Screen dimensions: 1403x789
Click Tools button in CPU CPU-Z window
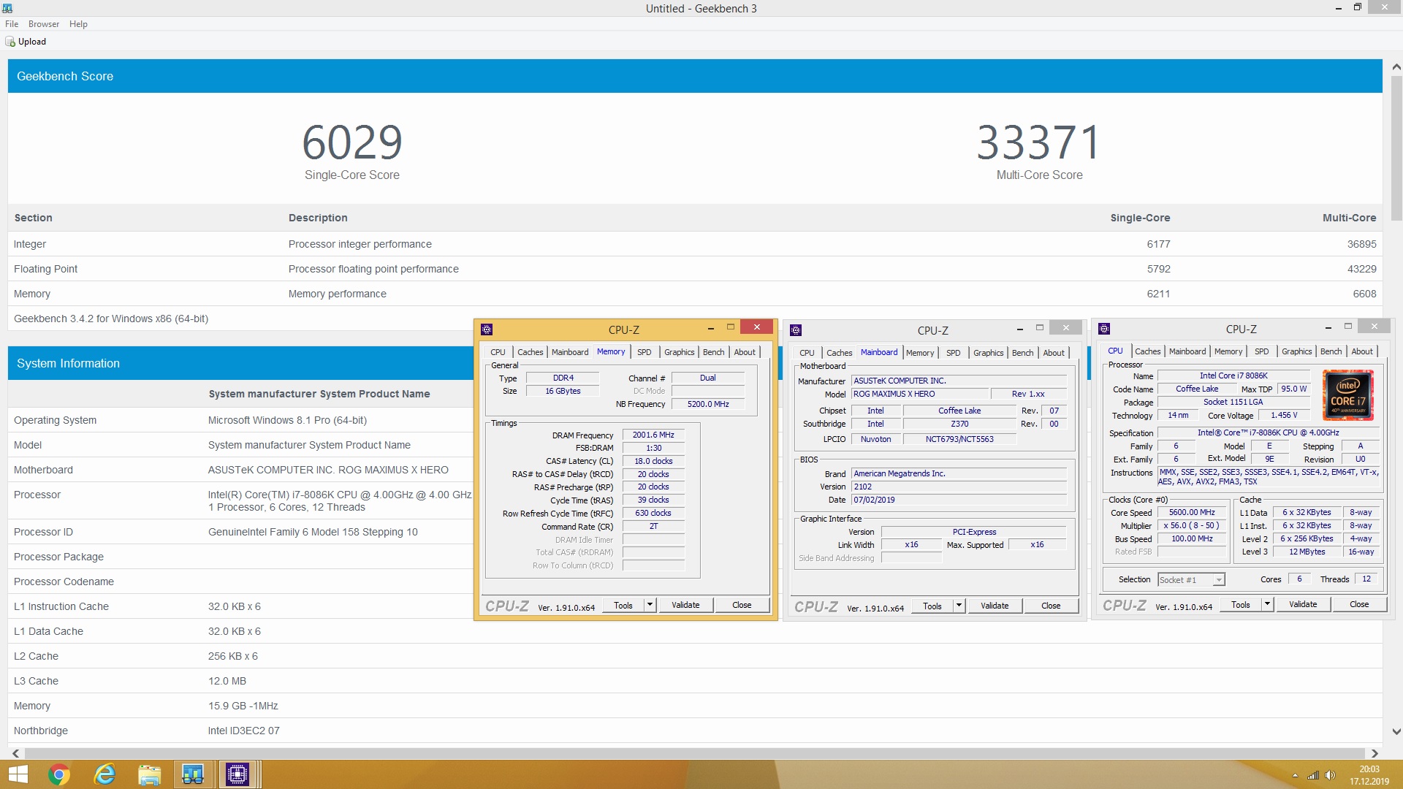1241,604
